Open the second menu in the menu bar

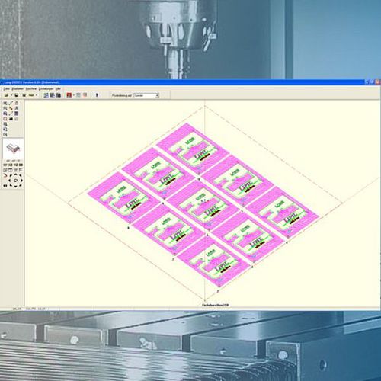pos(18,89)
